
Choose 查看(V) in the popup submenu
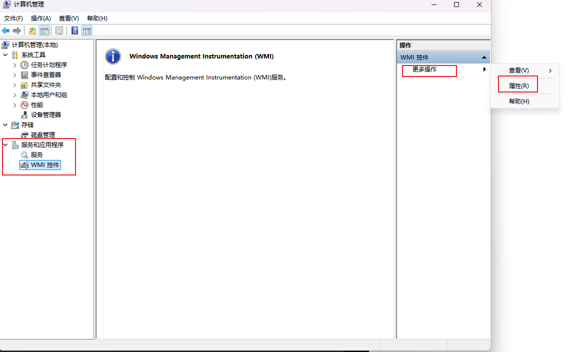pyautogui.click(x=525, y=70)
